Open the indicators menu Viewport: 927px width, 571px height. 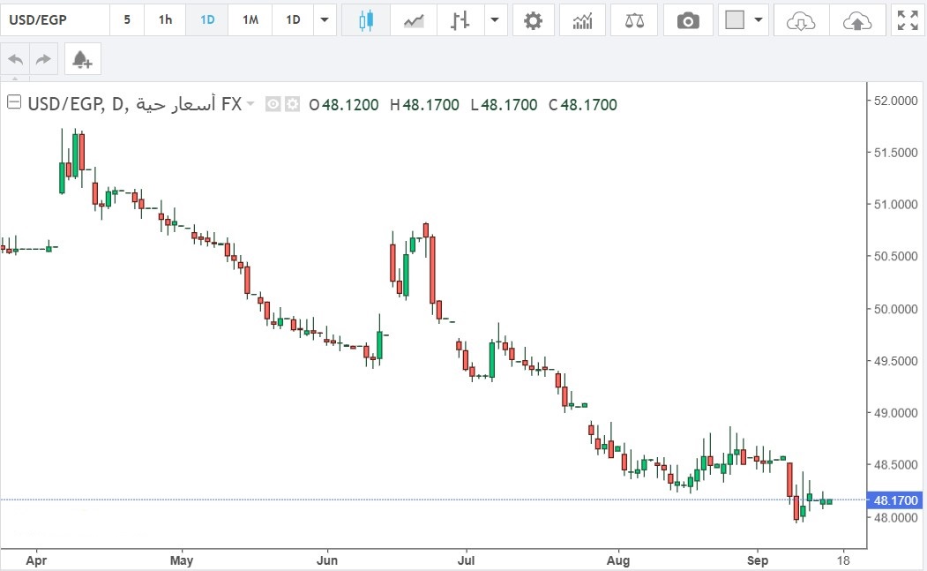point(582,20)
